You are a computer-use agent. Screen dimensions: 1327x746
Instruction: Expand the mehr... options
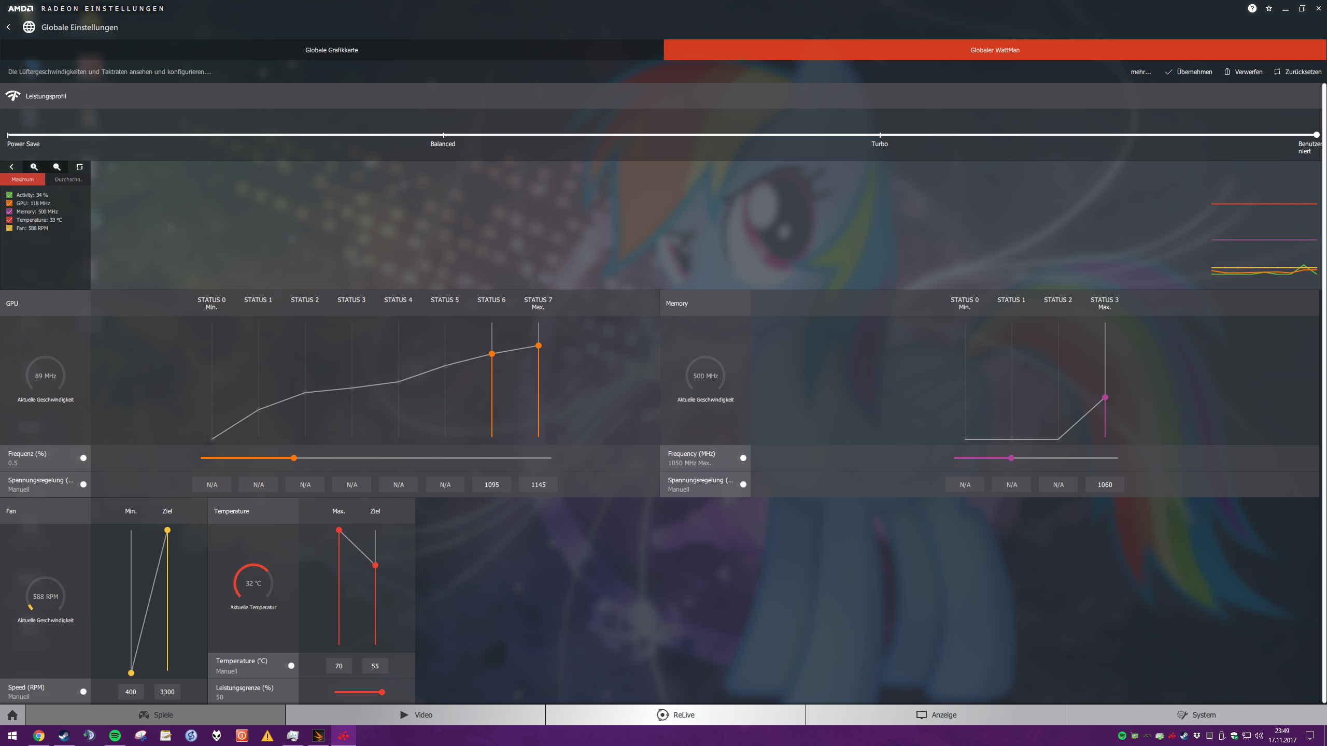(x=1140, y=72)
